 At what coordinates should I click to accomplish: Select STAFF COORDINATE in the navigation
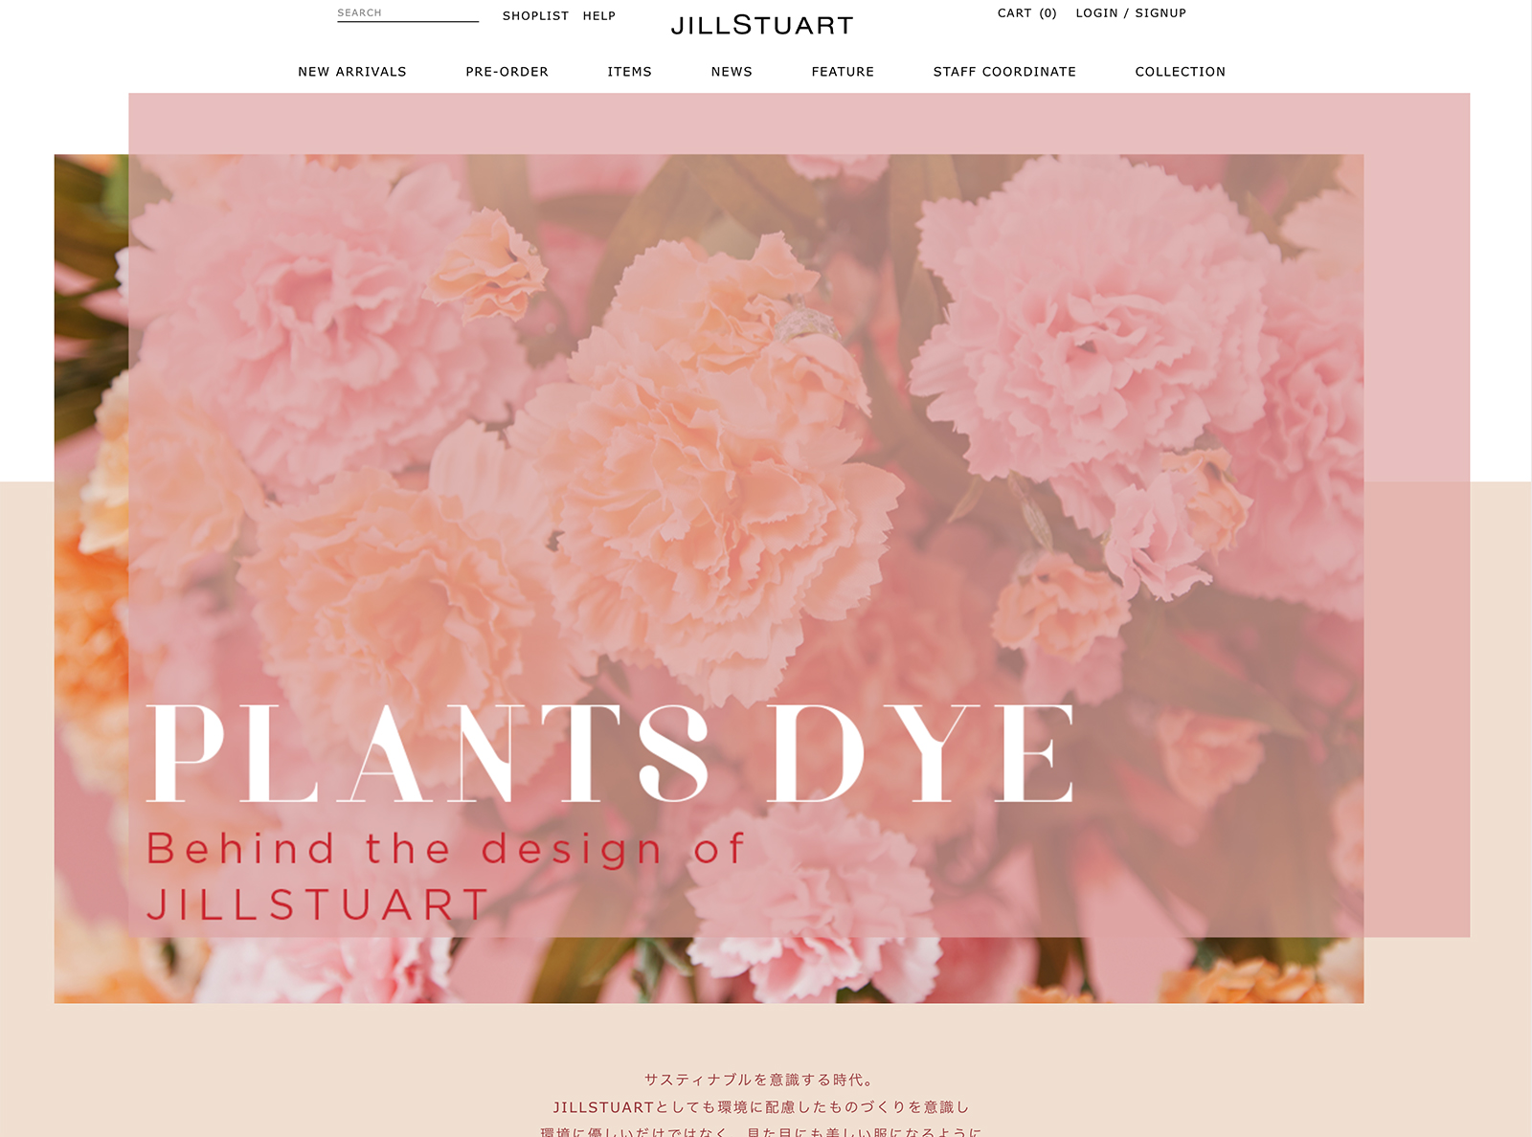[x=1004, y=72]
